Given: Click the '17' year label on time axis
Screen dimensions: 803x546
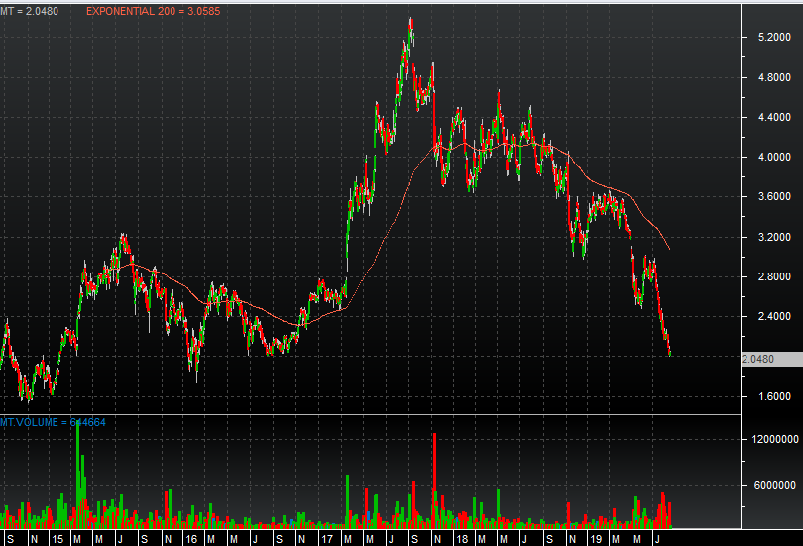Looking at the screenshot, I should (x=327, y=539).
